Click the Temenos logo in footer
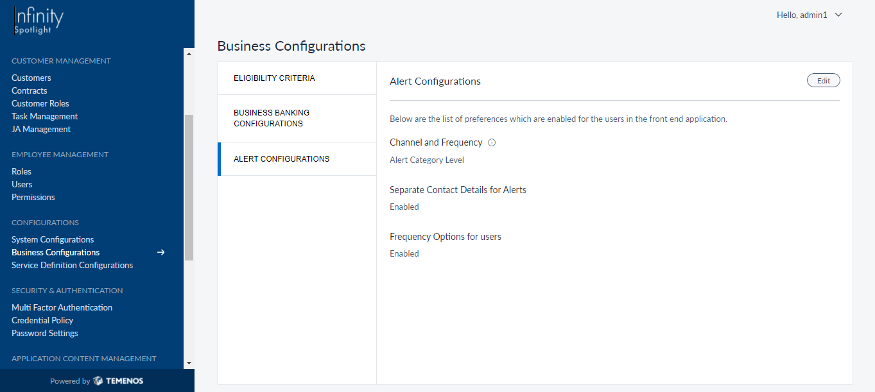 point(118,380)
